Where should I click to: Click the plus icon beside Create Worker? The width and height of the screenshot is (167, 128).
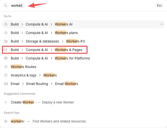tap(6, 102)
